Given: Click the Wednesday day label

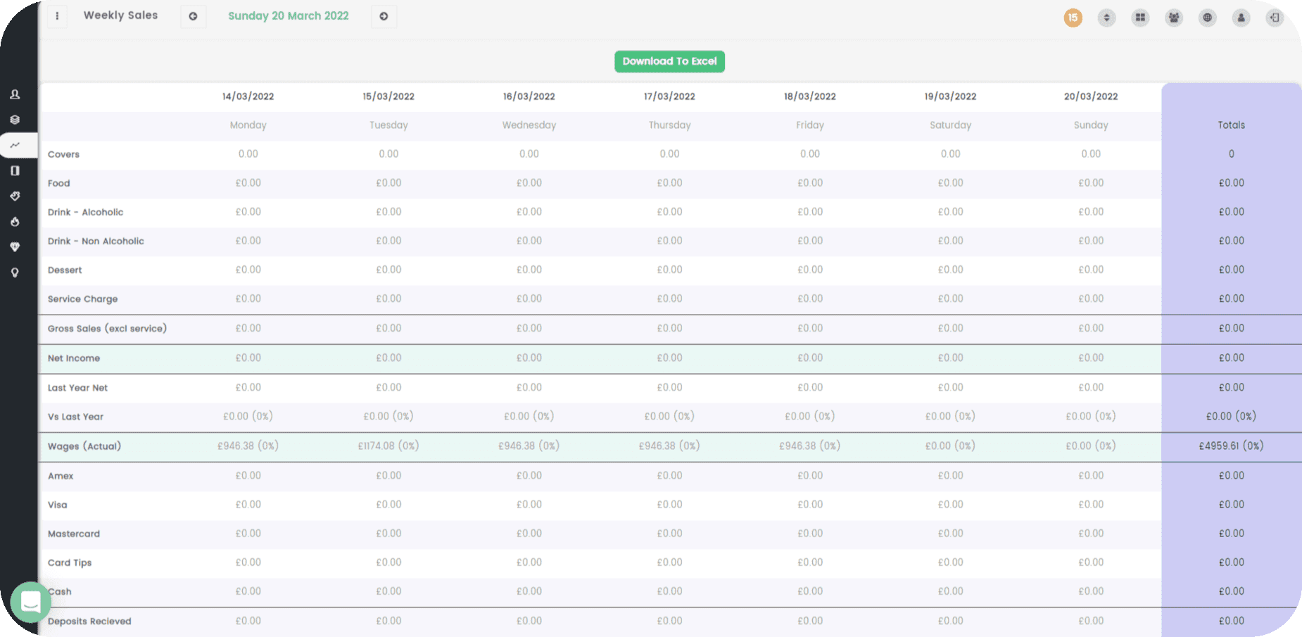Looking at the screenshot, I should coord(529,125).
